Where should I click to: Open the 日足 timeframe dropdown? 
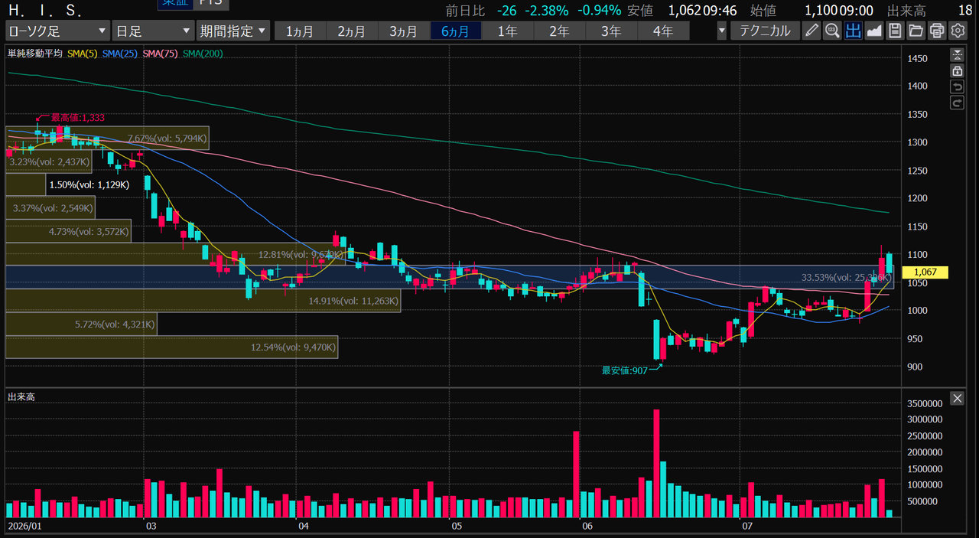[x=153, y=31]
